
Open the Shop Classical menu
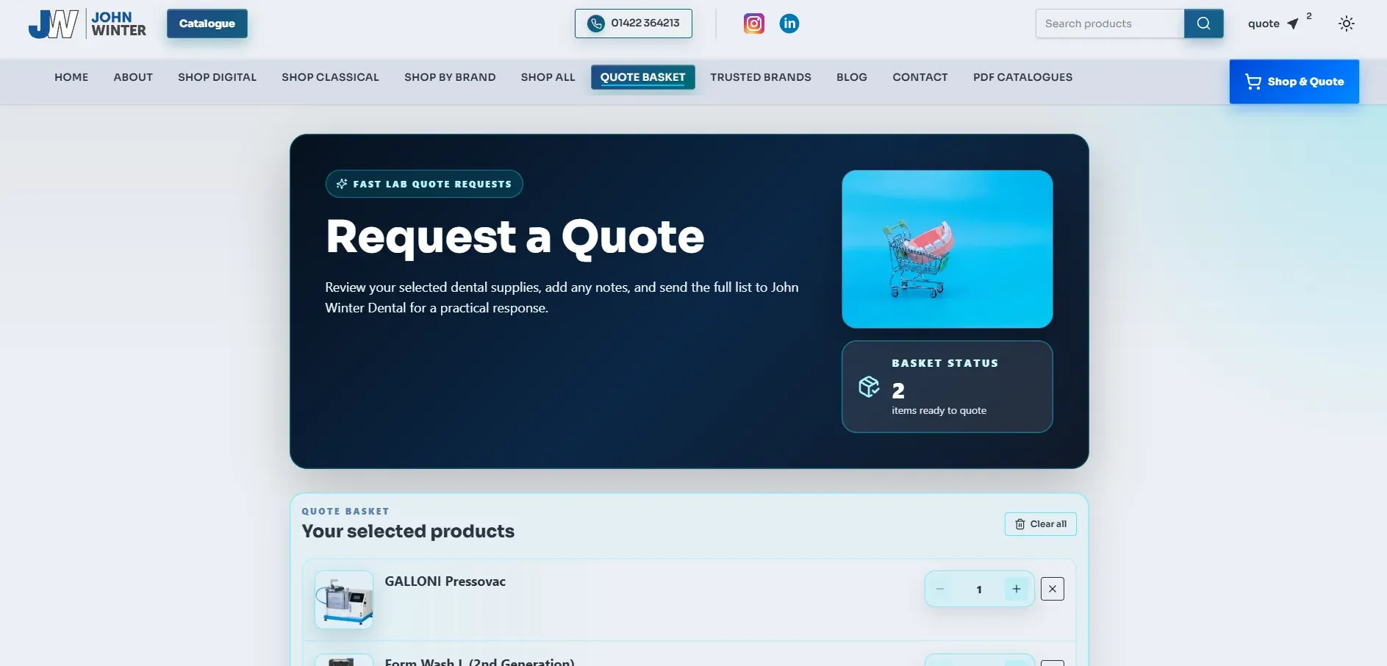(x=330, y=77)
